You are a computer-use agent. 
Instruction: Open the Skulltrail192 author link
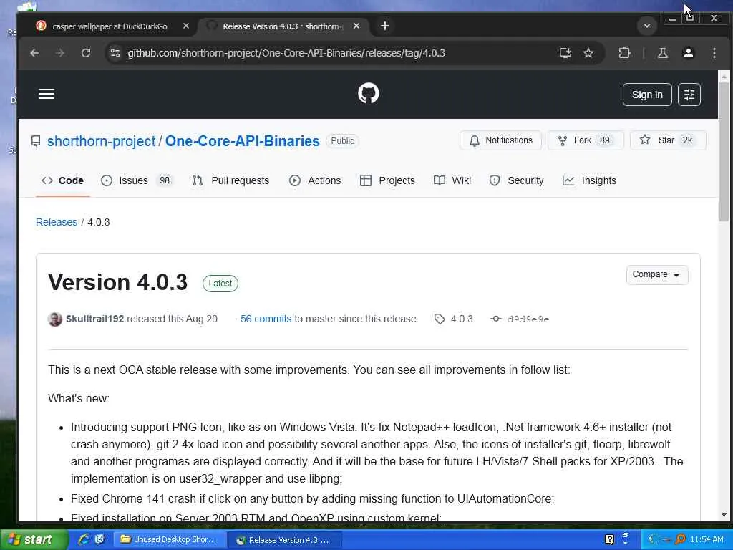pos(95,319)
